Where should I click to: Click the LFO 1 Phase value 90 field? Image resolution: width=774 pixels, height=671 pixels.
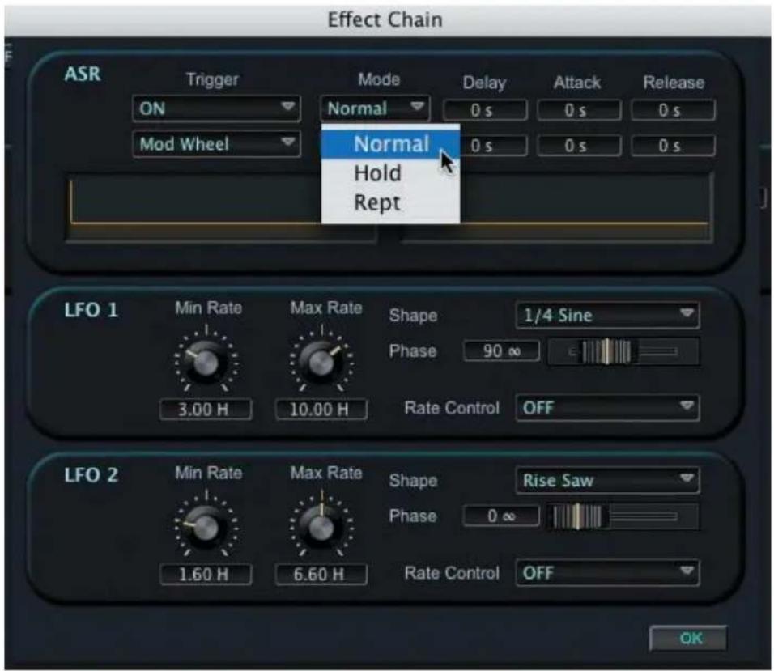[x=501, y=351]
